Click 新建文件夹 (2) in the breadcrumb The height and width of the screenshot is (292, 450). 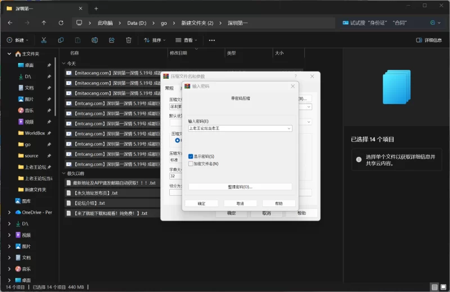point(197,23)
